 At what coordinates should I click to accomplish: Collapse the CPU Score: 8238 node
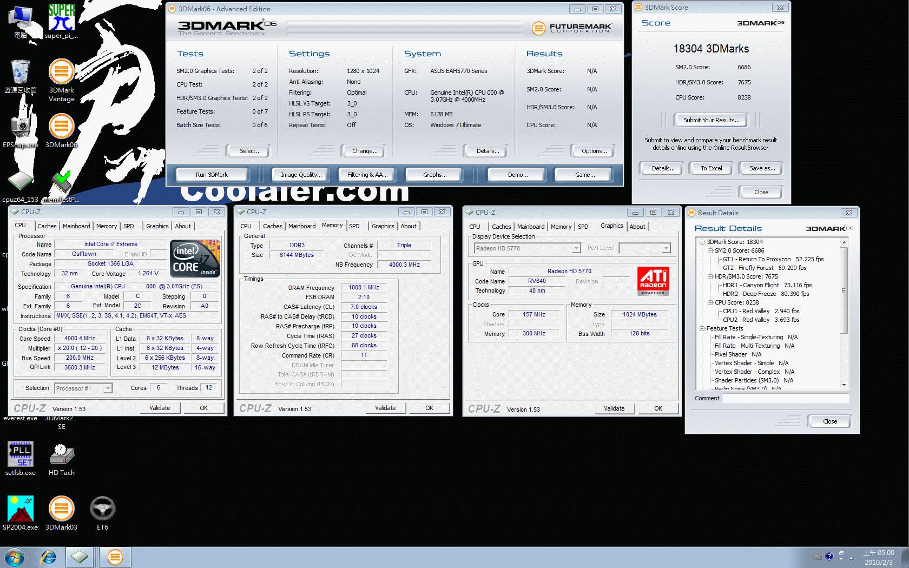(710, 302)
